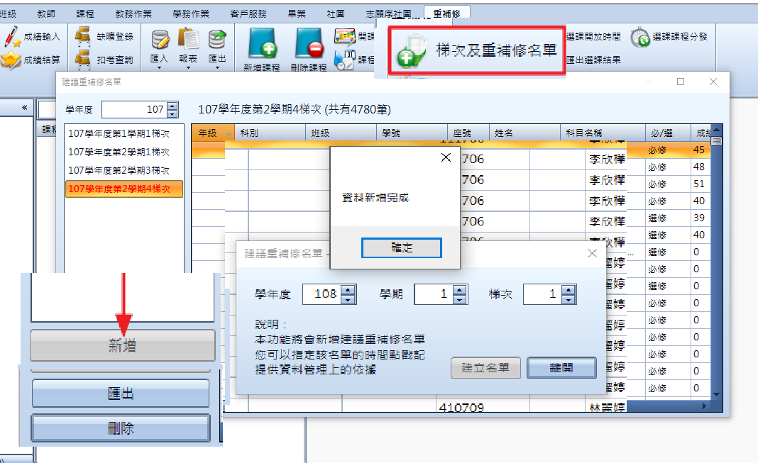
Task: Open the 成績輸入 grade entry tool
Action: [x=33, y=37]
